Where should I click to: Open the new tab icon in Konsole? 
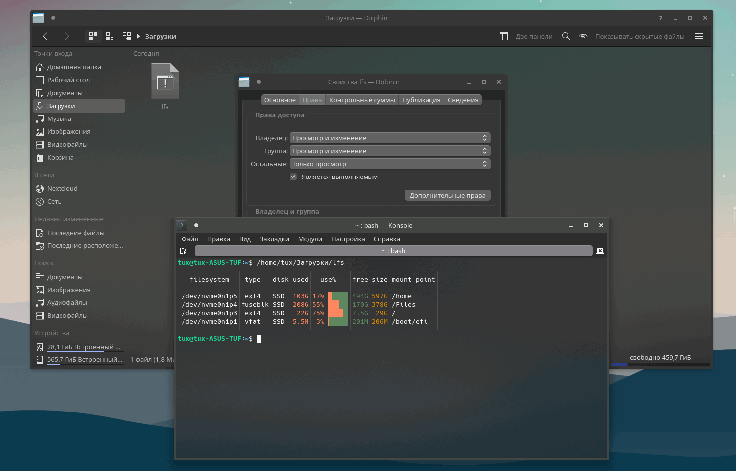coord(183,251)
